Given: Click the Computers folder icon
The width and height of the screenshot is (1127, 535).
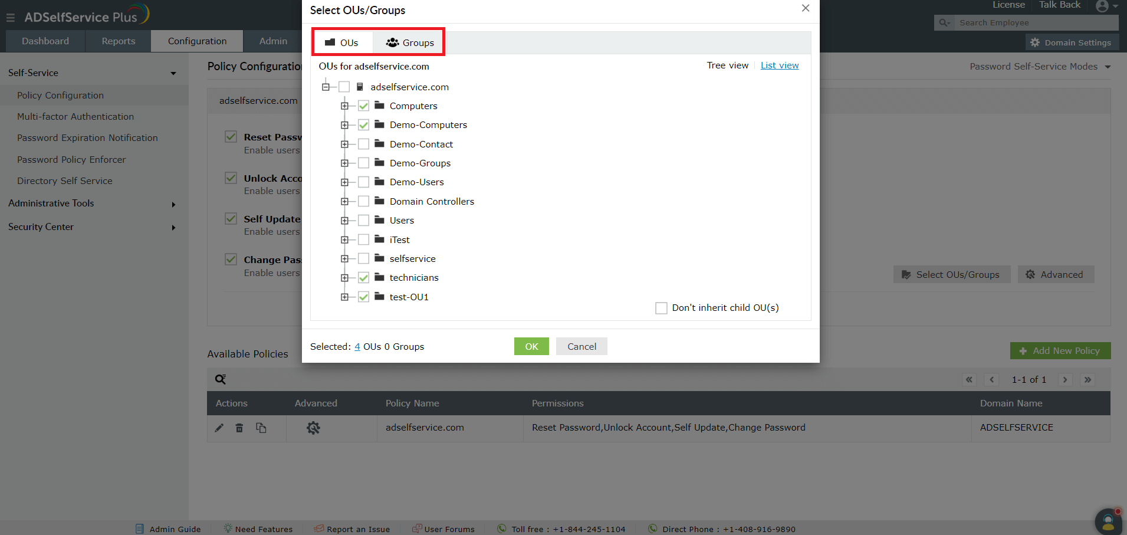Looking at the screenshot, I should [x=380, y=106].
